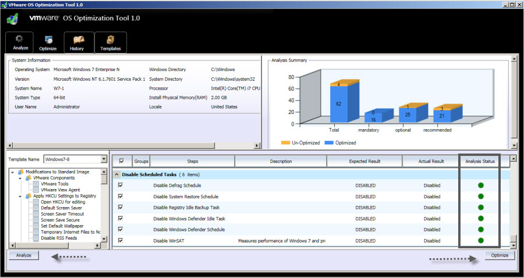This screenshot has height=278, width=524.
Task: Click the VMware Tools item icon
Action: click(x=36, y=184)
